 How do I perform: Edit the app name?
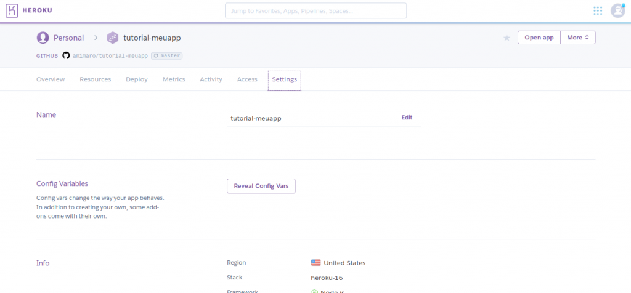pyautogui.click(x=407, y=118)
